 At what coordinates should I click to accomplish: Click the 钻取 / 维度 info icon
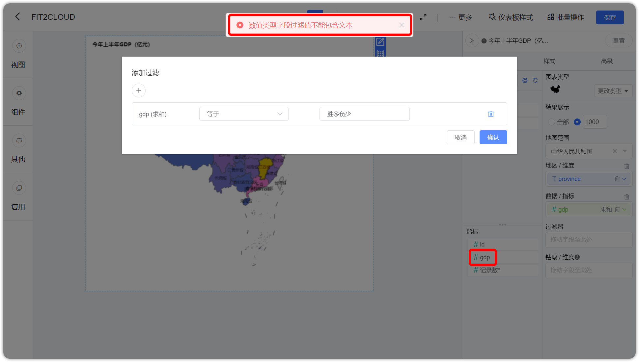click(x=577, y=257)
